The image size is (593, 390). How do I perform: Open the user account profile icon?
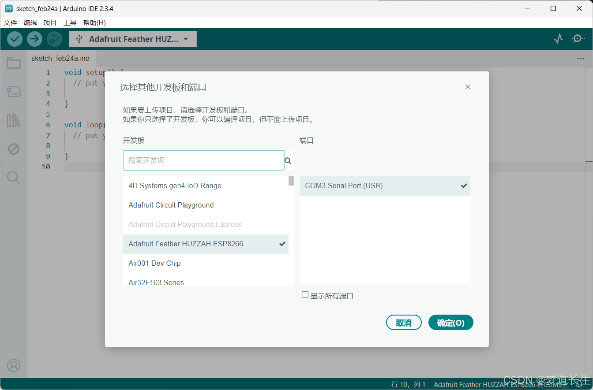pyautogui.click(x=14, y=365)
